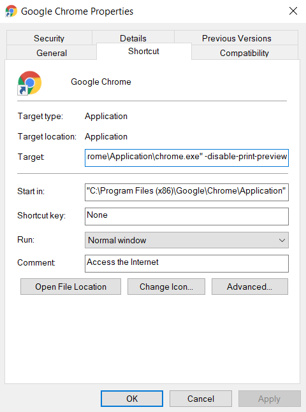Select the Shortcut tab
306x412 pixels.
point(143,51)
